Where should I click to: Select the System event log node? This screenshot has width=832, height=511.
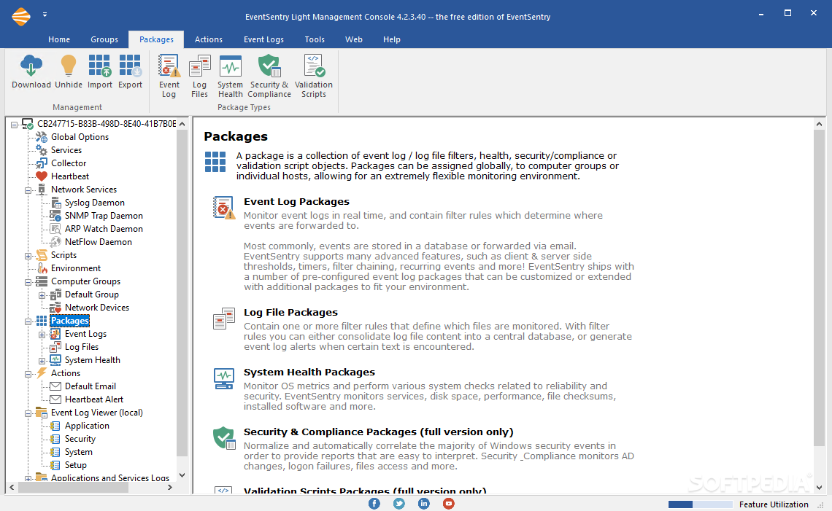pos(79,452)
